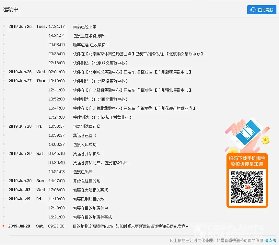Screen dimensions: 279x245
Task: Select the red dot for 2019-Jul-20 entry
Action: pyautogui.click(x=4, y=226)
